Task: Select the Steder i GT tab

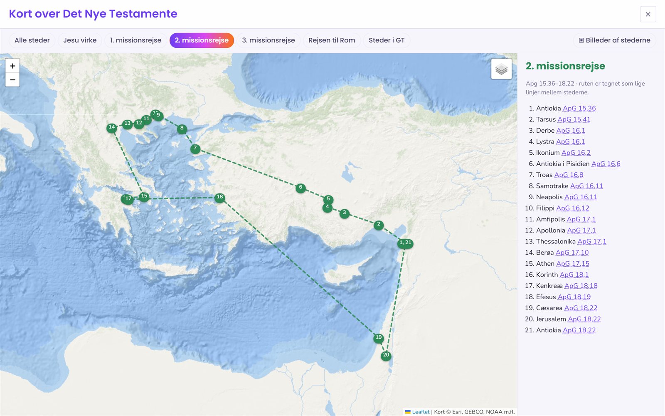Action: (387, 40)
